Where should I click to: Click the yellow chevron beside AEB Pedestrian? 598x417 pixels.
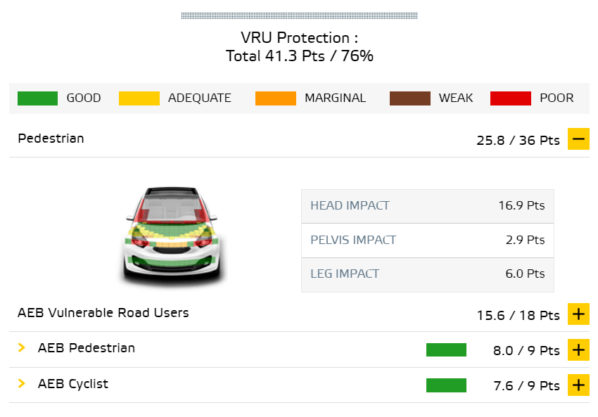(x=22, y=347)
